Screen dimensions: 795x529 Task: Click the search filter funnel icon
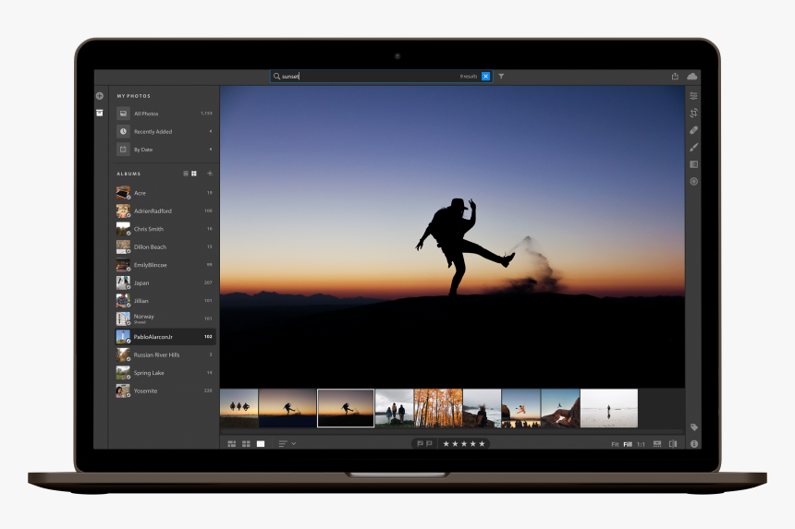coord(501,76)
